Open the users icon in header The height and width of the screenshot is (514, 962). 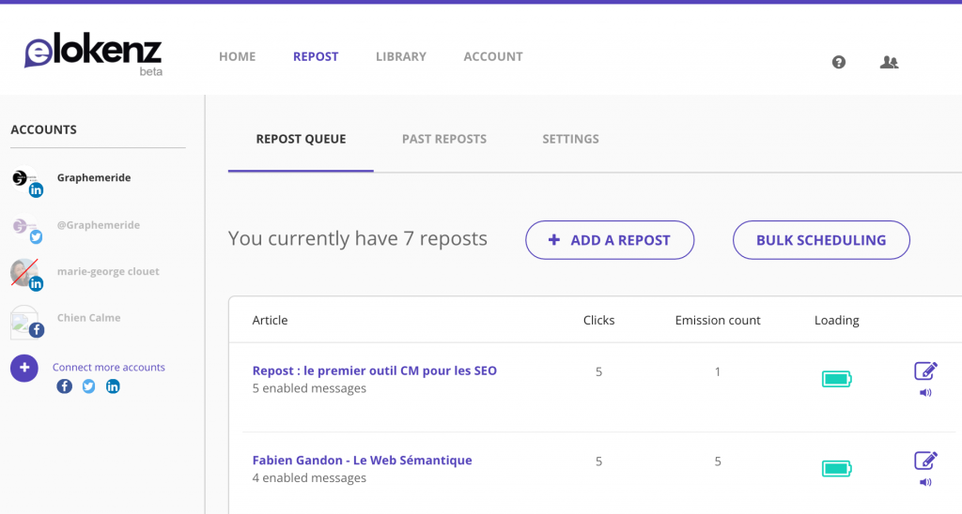pyautogui.click(x=889, y=62)
